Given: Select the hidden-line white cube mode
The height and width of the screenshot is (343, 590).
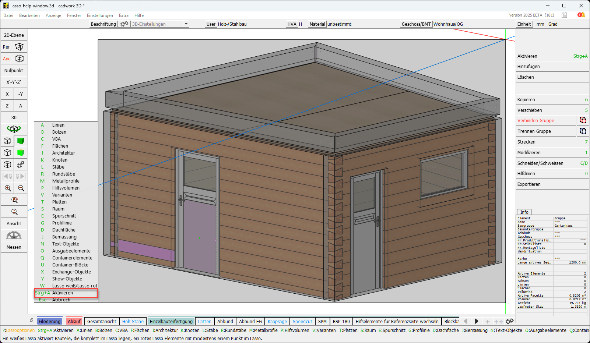Looking at the screenshot, I should pos(7,153).
